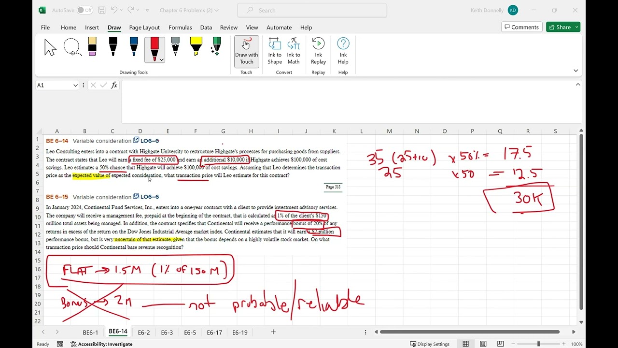Open Display Settings
Screen dimensions: 618x348
coord(430,344)
